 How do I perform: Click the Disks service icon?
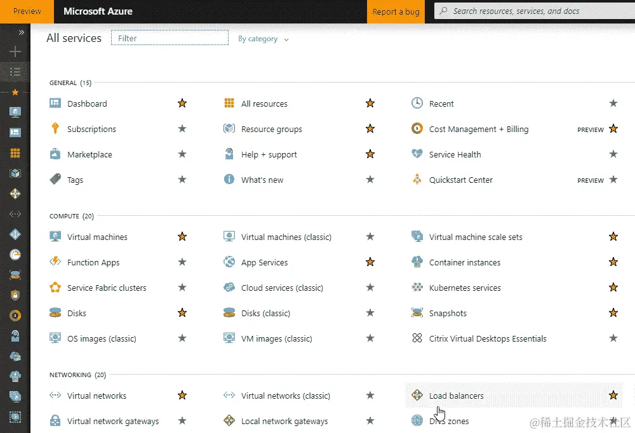(55, 313)
